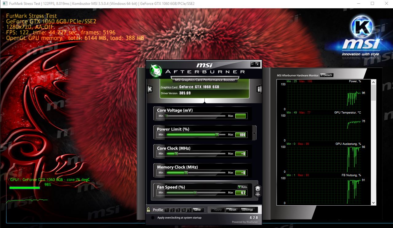Click 'OpenGL GPU memory' overlay line
The height and width of the screenshot is (228, 393).
[75, 38]
